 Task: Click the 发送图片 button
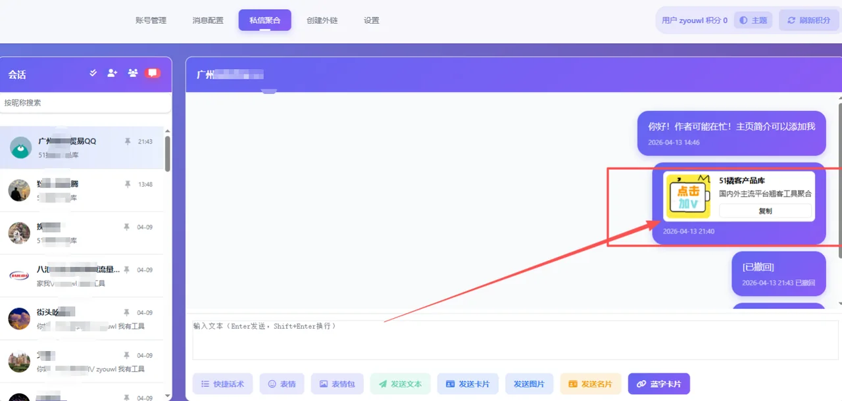(529, 384)
